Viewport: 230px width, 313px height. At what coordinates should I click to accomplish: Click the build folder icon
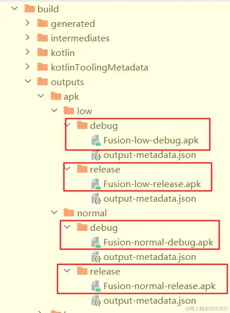pyautogui.click(x=30, y=9)
